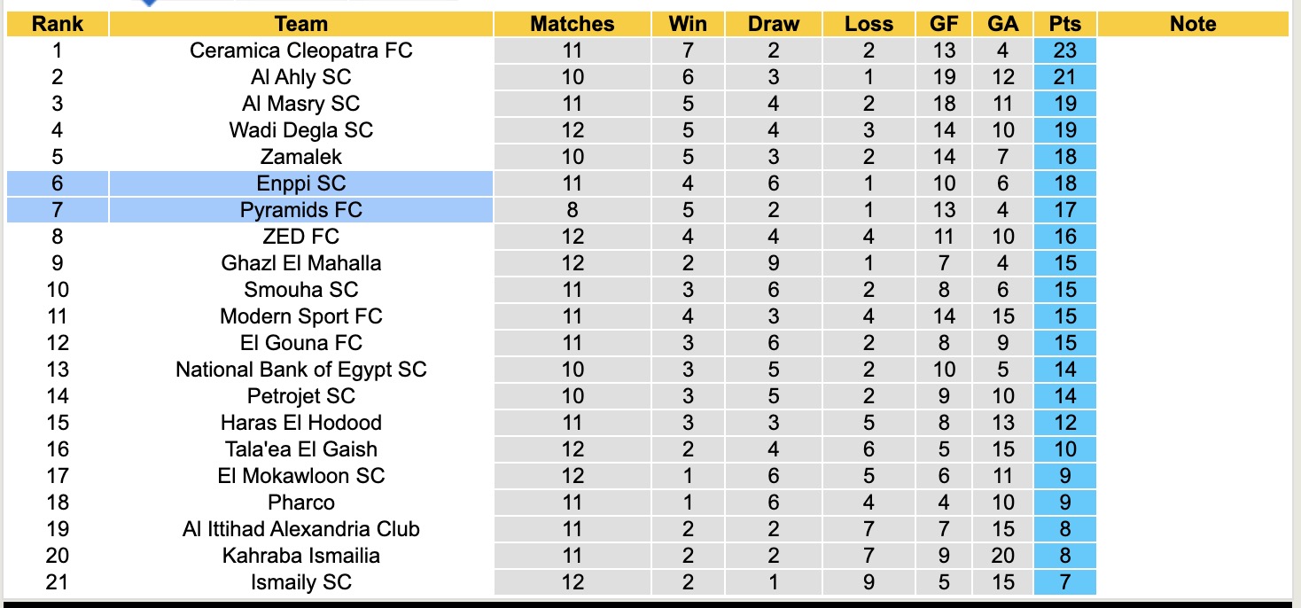The height and width of the screenshot is (608, 1301).
Task: Select National Bank of Egypt SC
Action: coord(301,370)
